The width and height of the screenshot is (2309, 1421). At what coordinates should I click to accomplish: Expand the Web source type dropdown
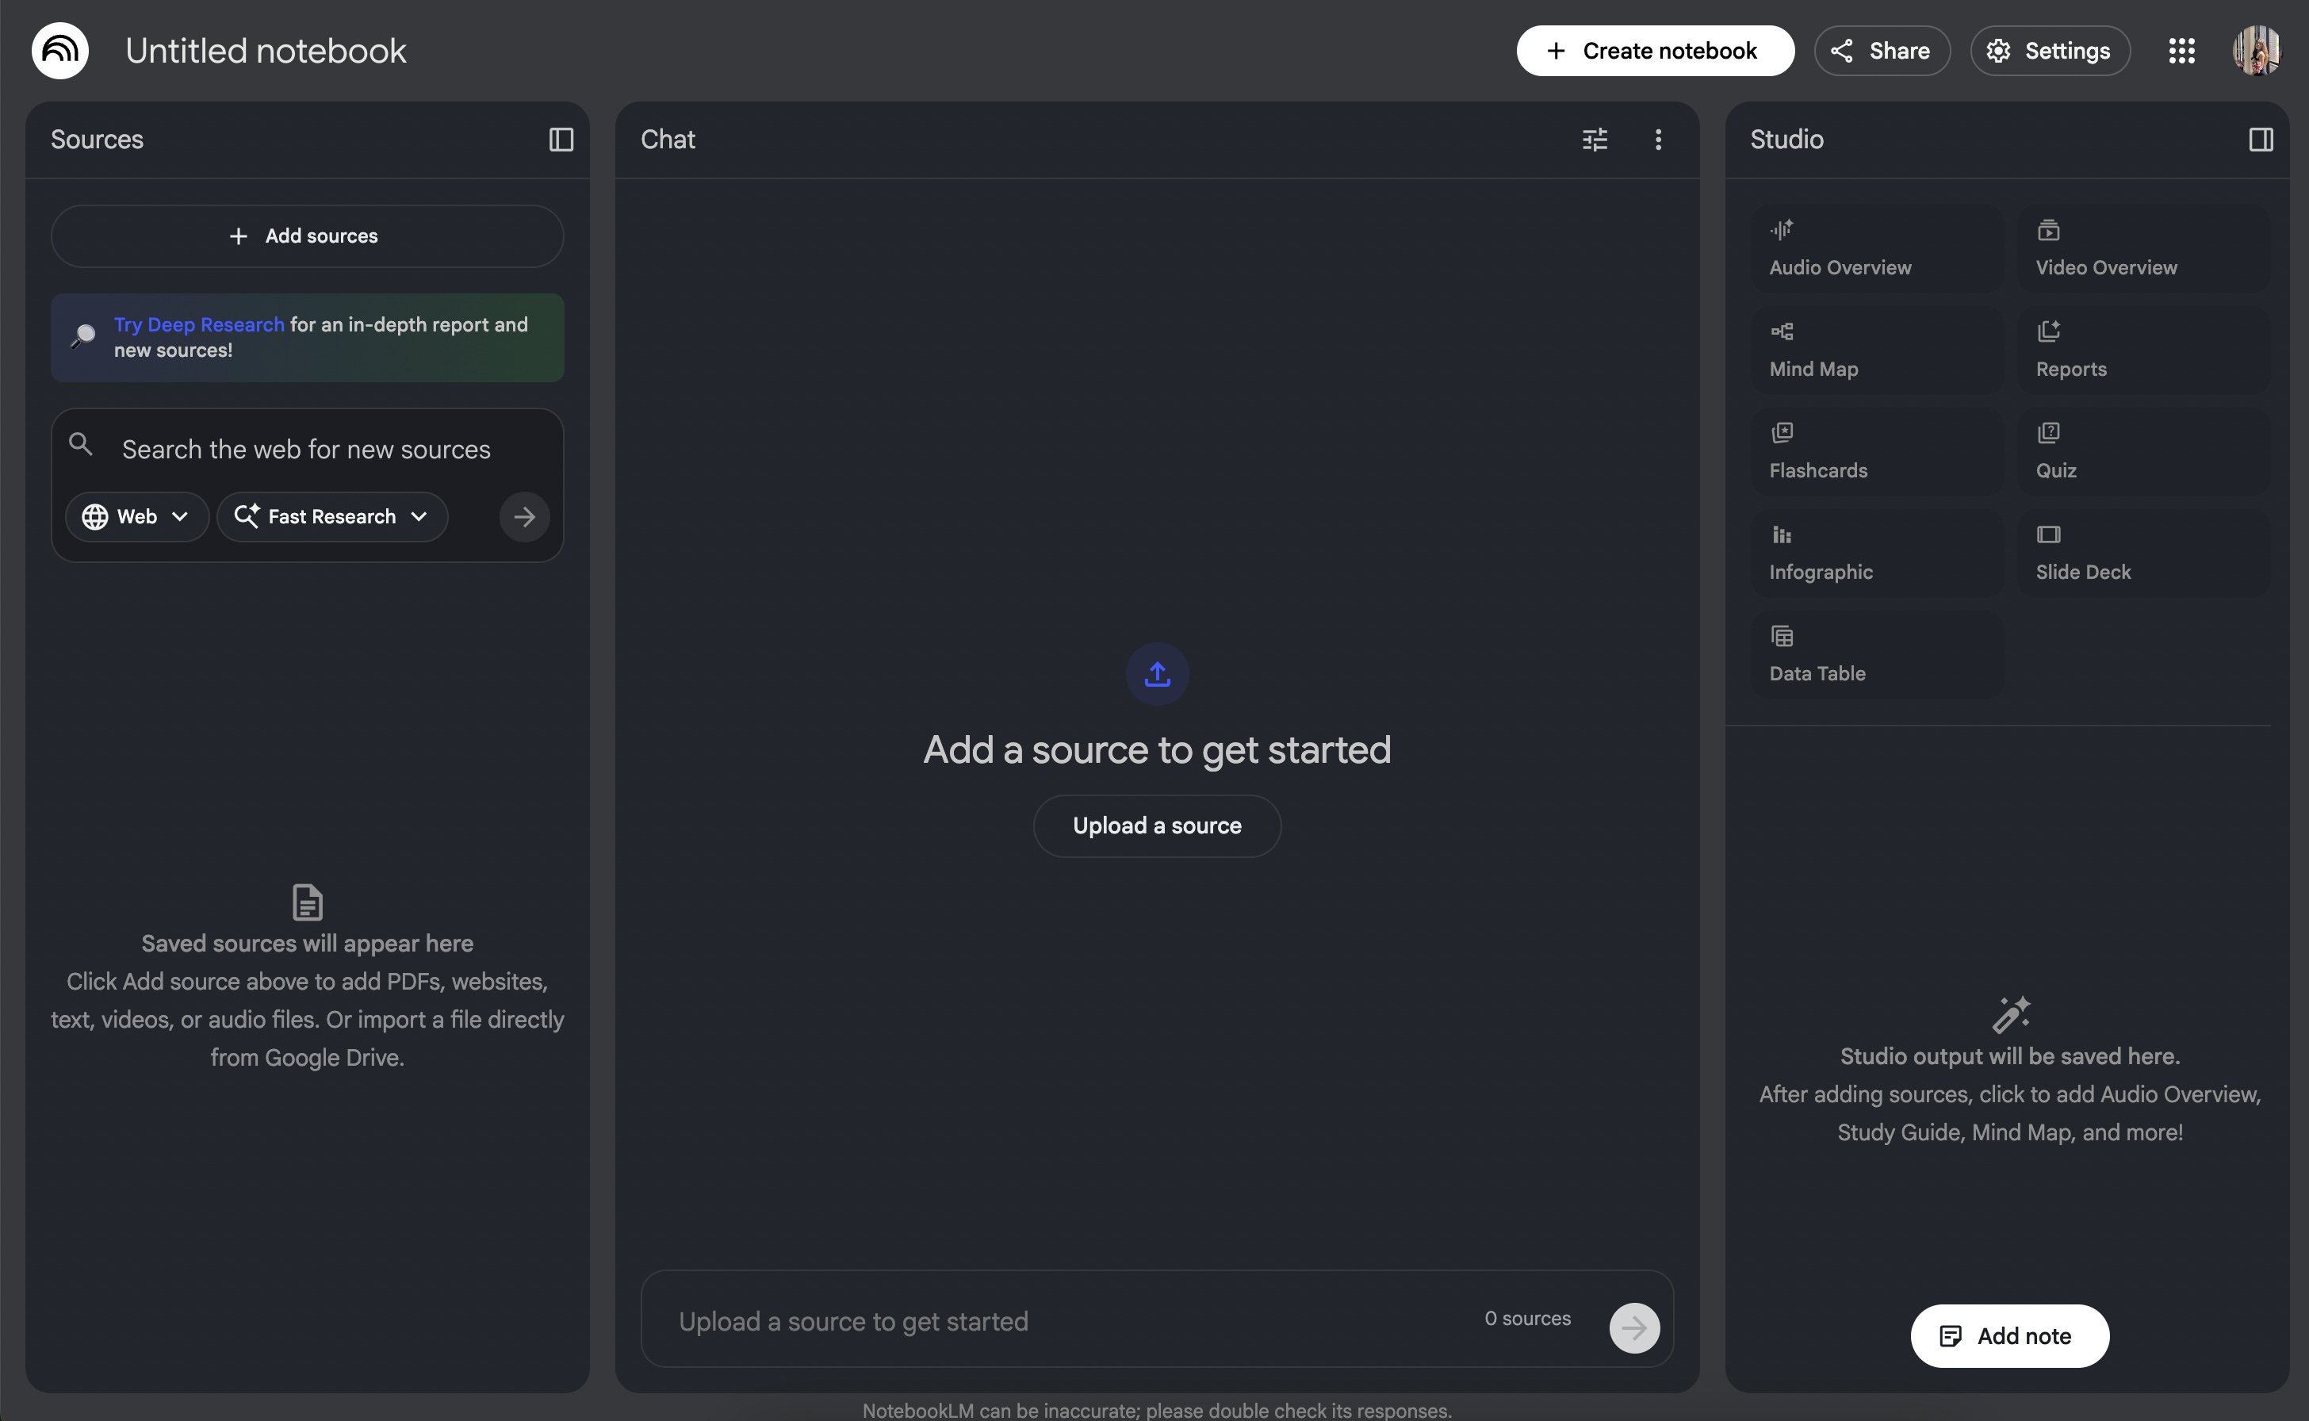pos(136,517)
